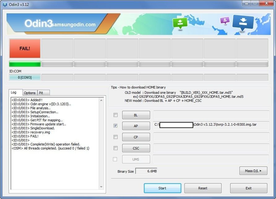The height and width of the screenshot is (199, 276).
Task: Click the "File analysis.." log entry
Action: [31, 108]
